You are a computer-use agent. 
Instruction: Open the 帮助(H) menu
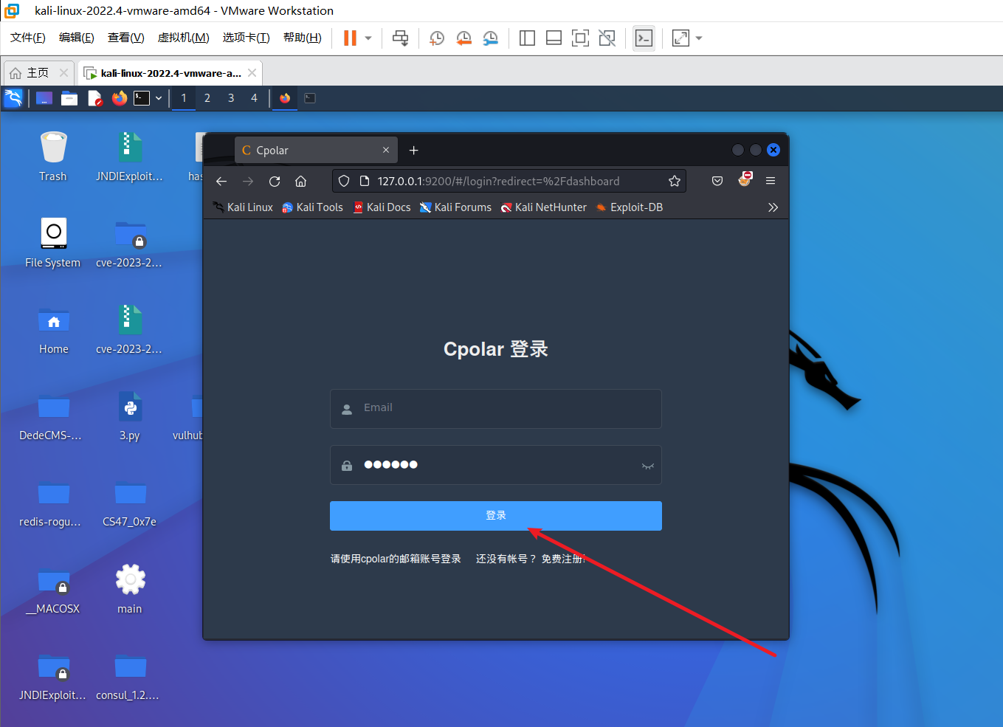pyautogui.click(x=303, y=38)
